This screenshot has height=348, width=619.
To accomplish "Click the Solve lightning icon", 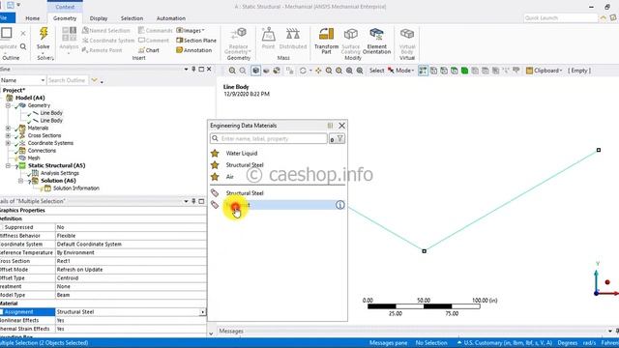I will click(x=44, y=34).
